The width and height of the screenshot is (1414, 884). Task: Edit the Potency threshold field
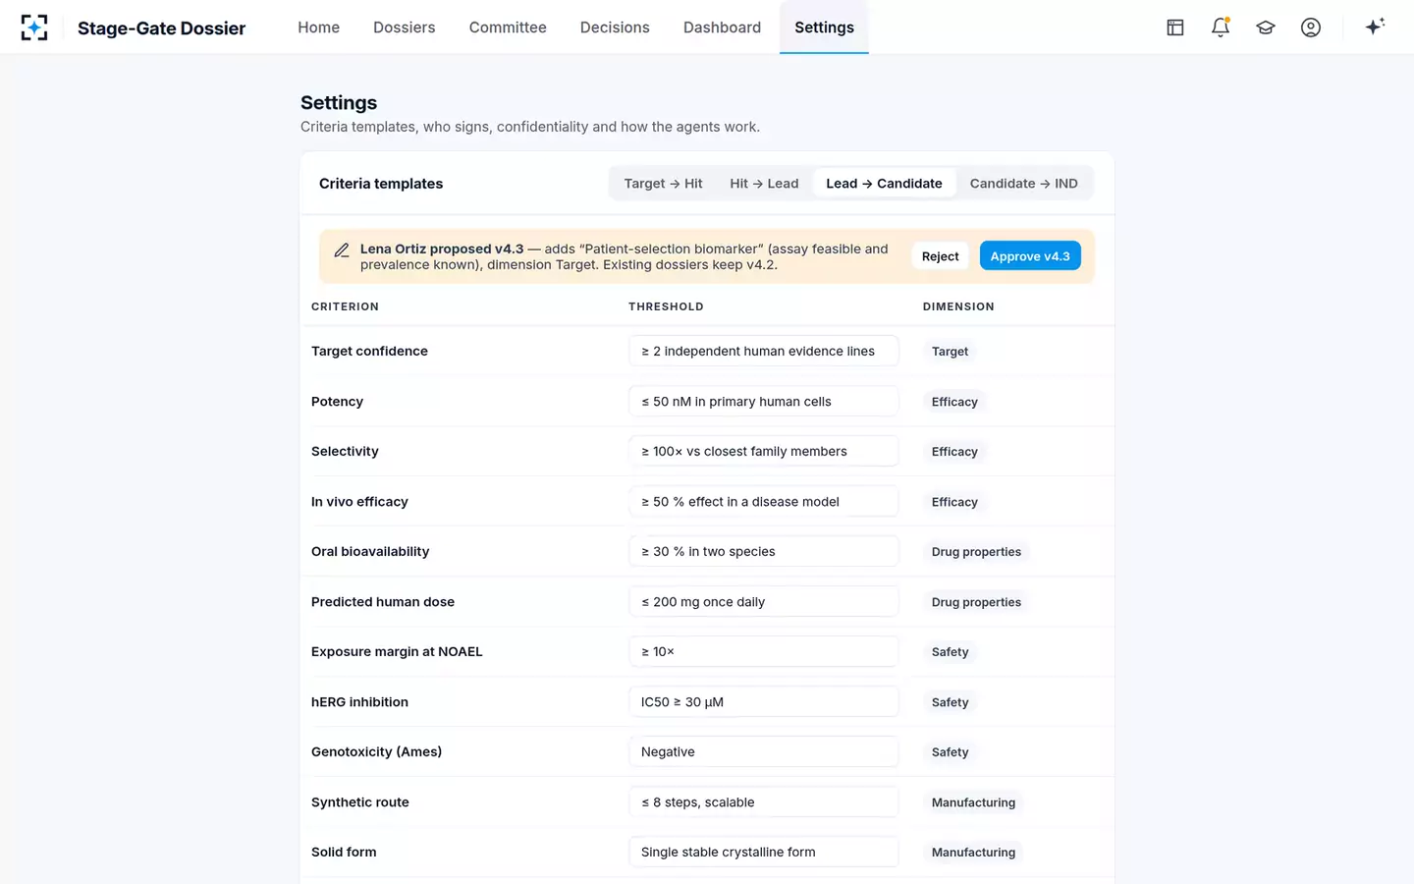tap(763, 402)
